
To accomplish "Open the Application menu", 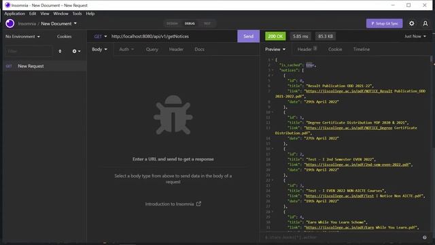I will pyautogui.click(x=15, y=14).
